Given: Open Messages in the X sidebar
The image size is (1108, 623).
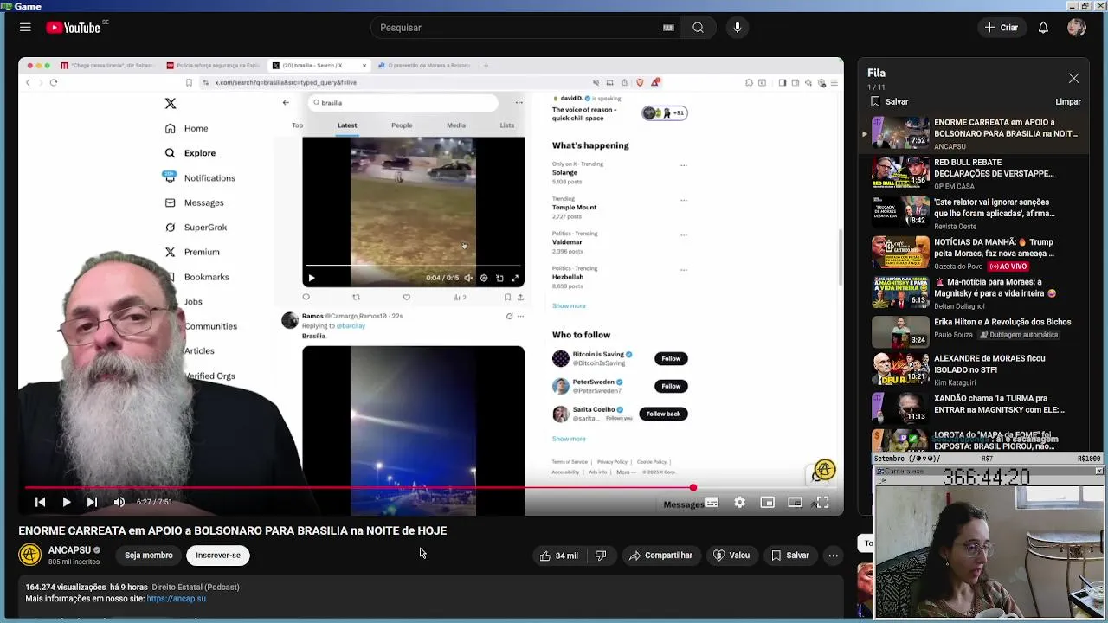Looking at the screenshot, I should (195, 202).
